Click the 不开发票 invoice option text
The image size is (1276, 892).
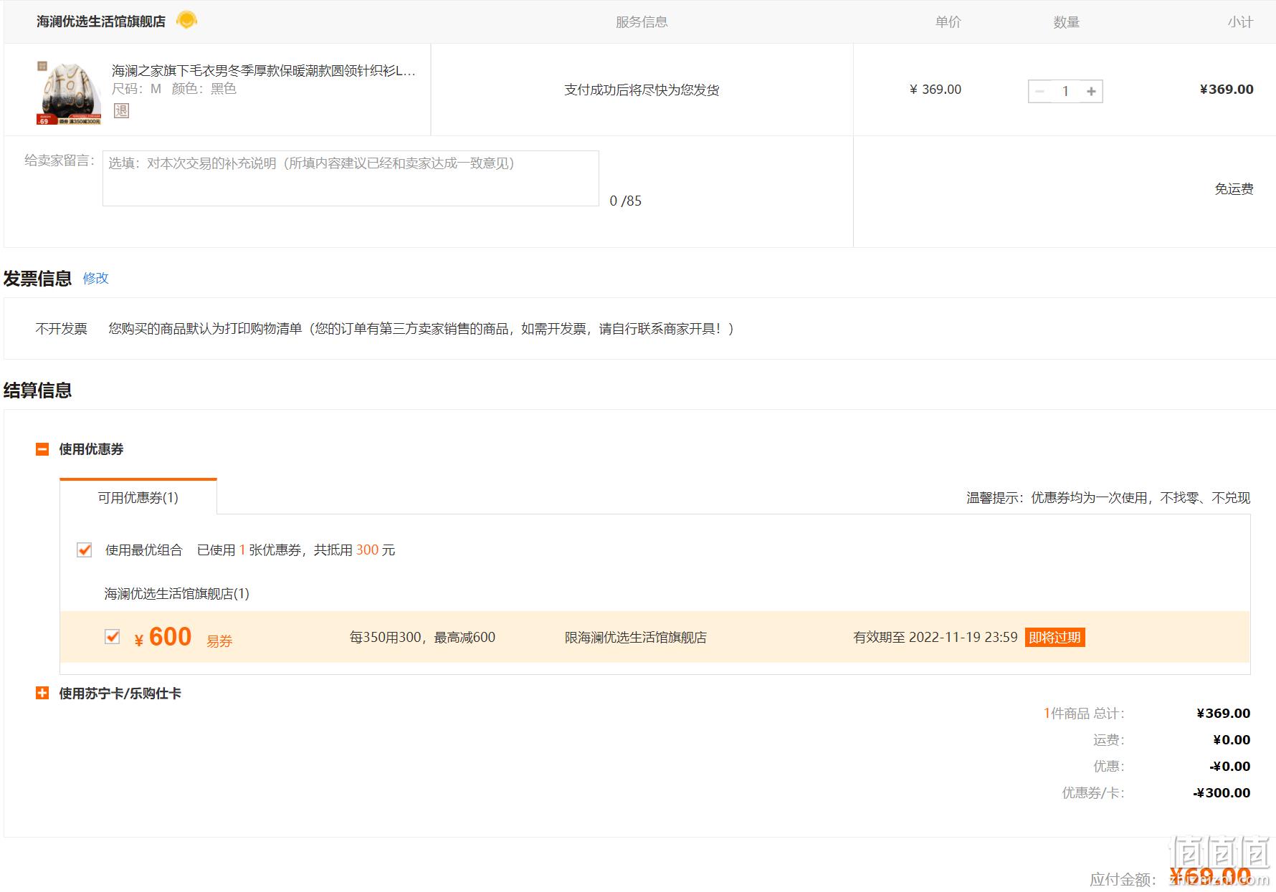(x=62, y=329)
